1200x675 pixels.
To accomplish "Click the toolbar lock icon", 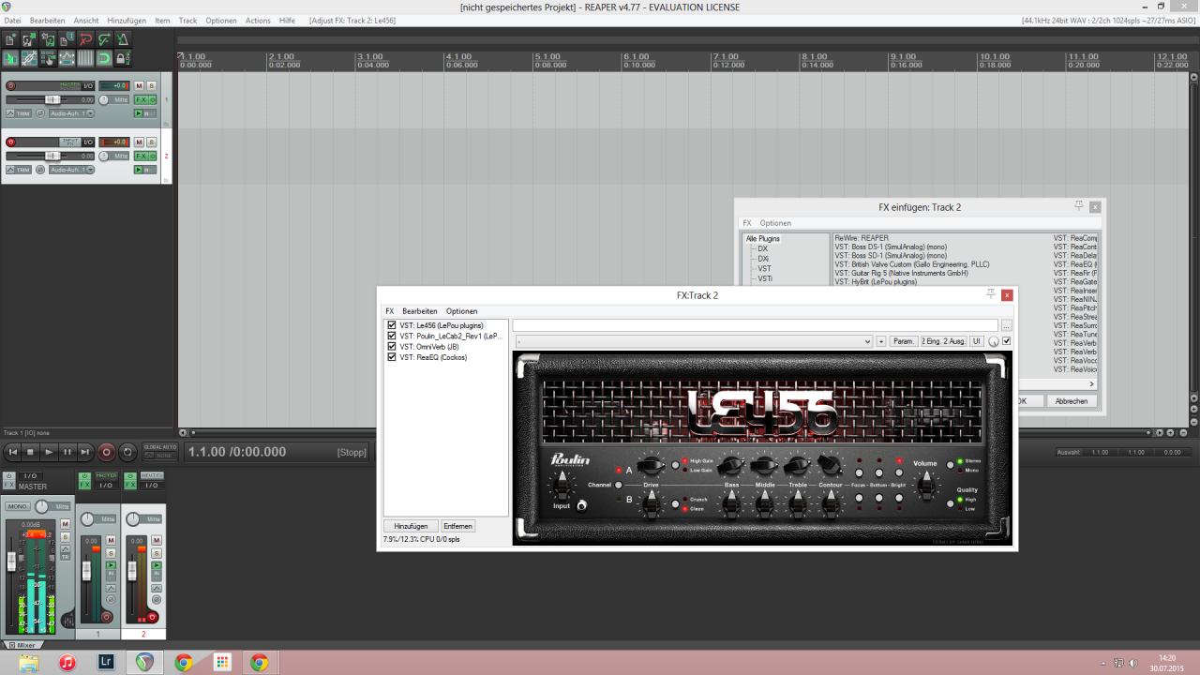I will (x=123, y=58).
